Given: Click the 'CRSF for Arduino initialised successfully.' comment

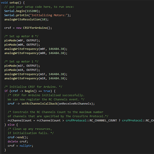Looking at the screenshot, I should [46, 95].
